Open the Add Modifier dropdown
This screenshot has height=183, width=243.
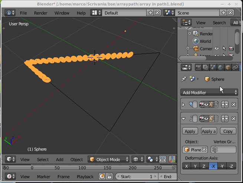[209, 93]
